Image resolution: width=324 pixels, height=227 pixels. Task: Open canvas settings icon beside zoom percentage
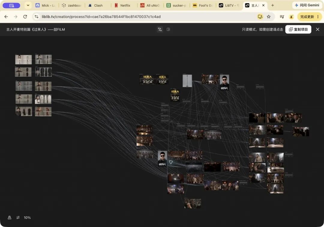click(18, 217)
